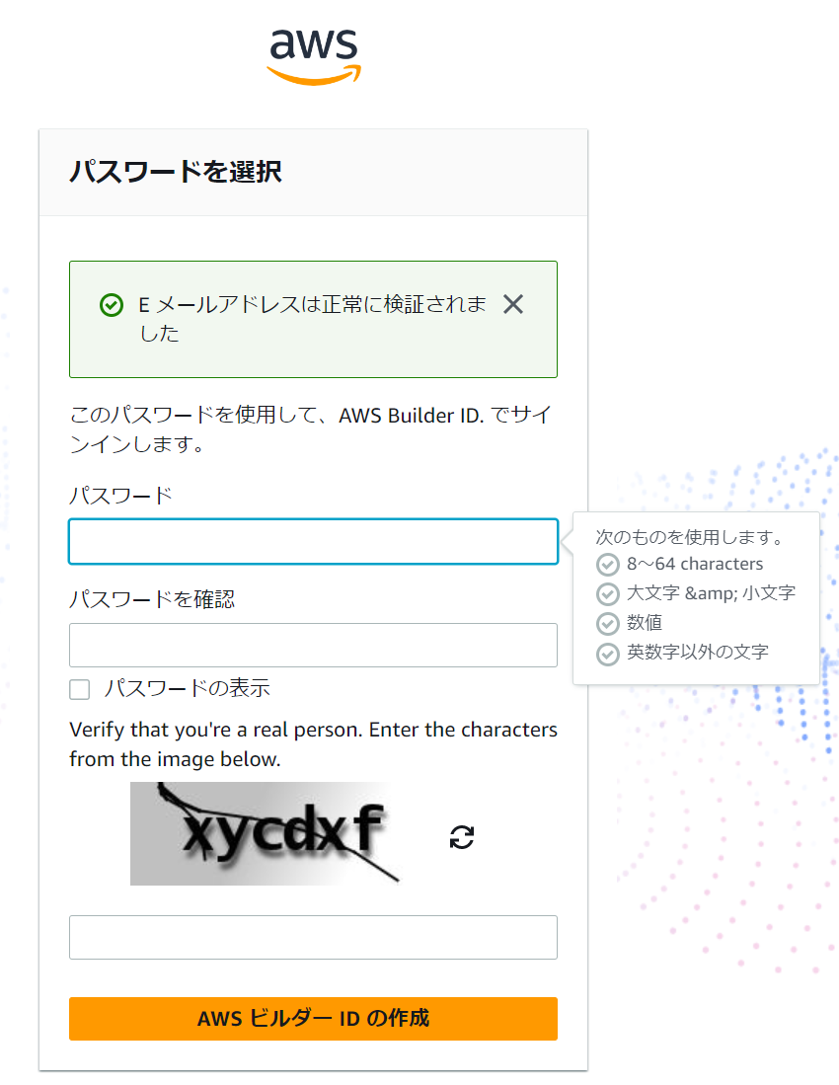Click the 8～64 characters text
This screenshot has width=839, height=1085.
point(695,564)
